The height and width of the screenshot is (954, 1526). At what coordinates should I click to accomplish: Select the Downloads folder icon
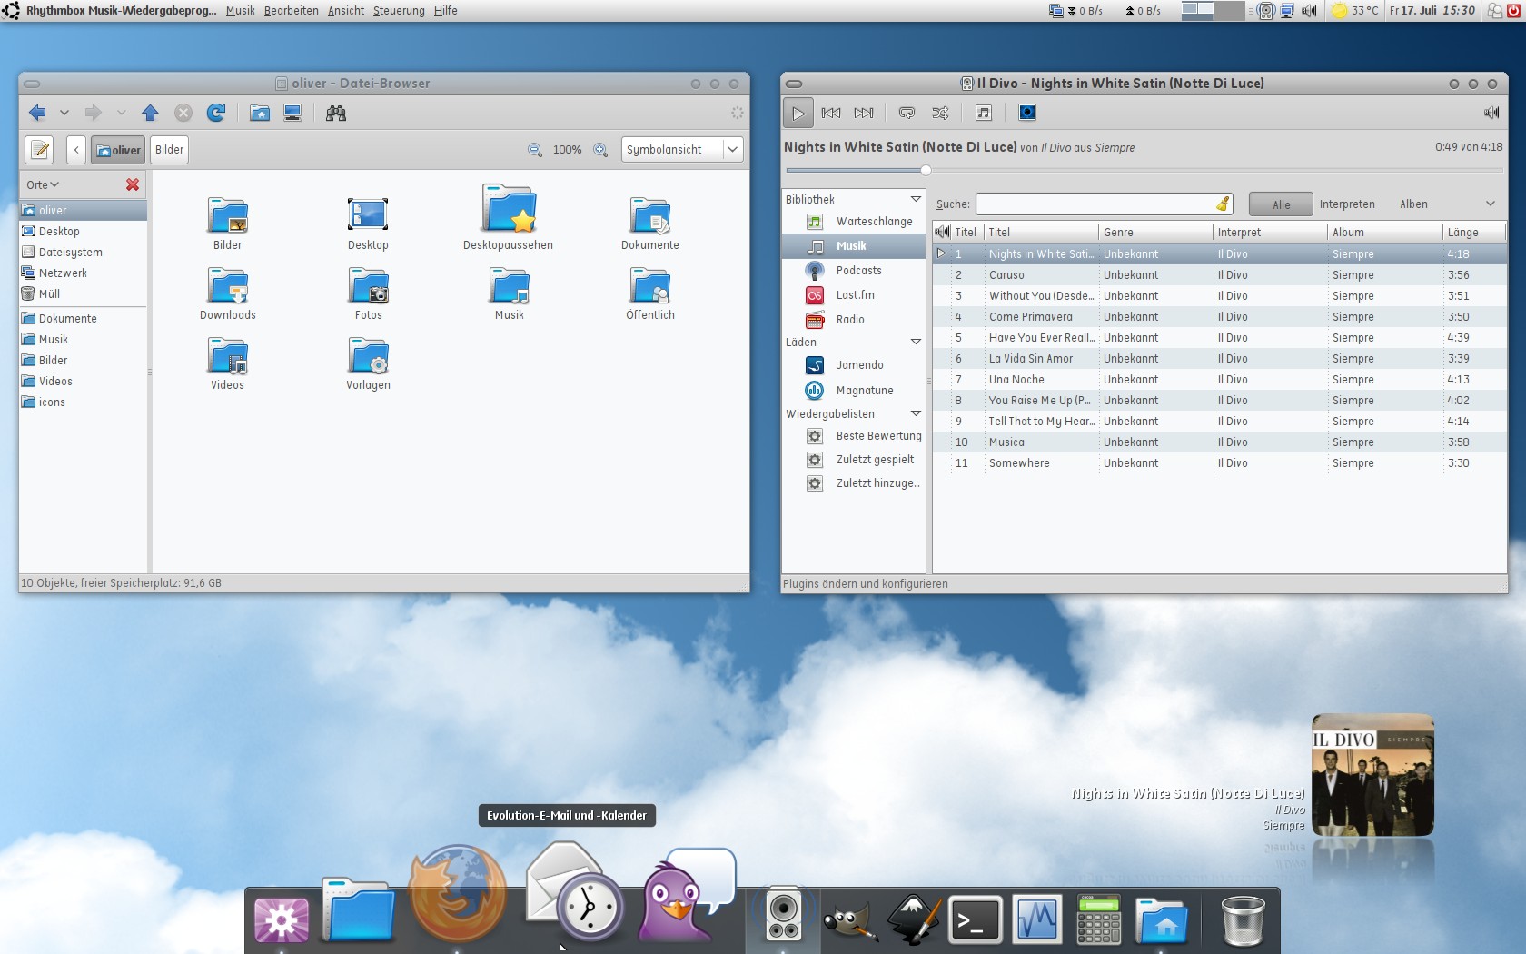tap(228, 293)
